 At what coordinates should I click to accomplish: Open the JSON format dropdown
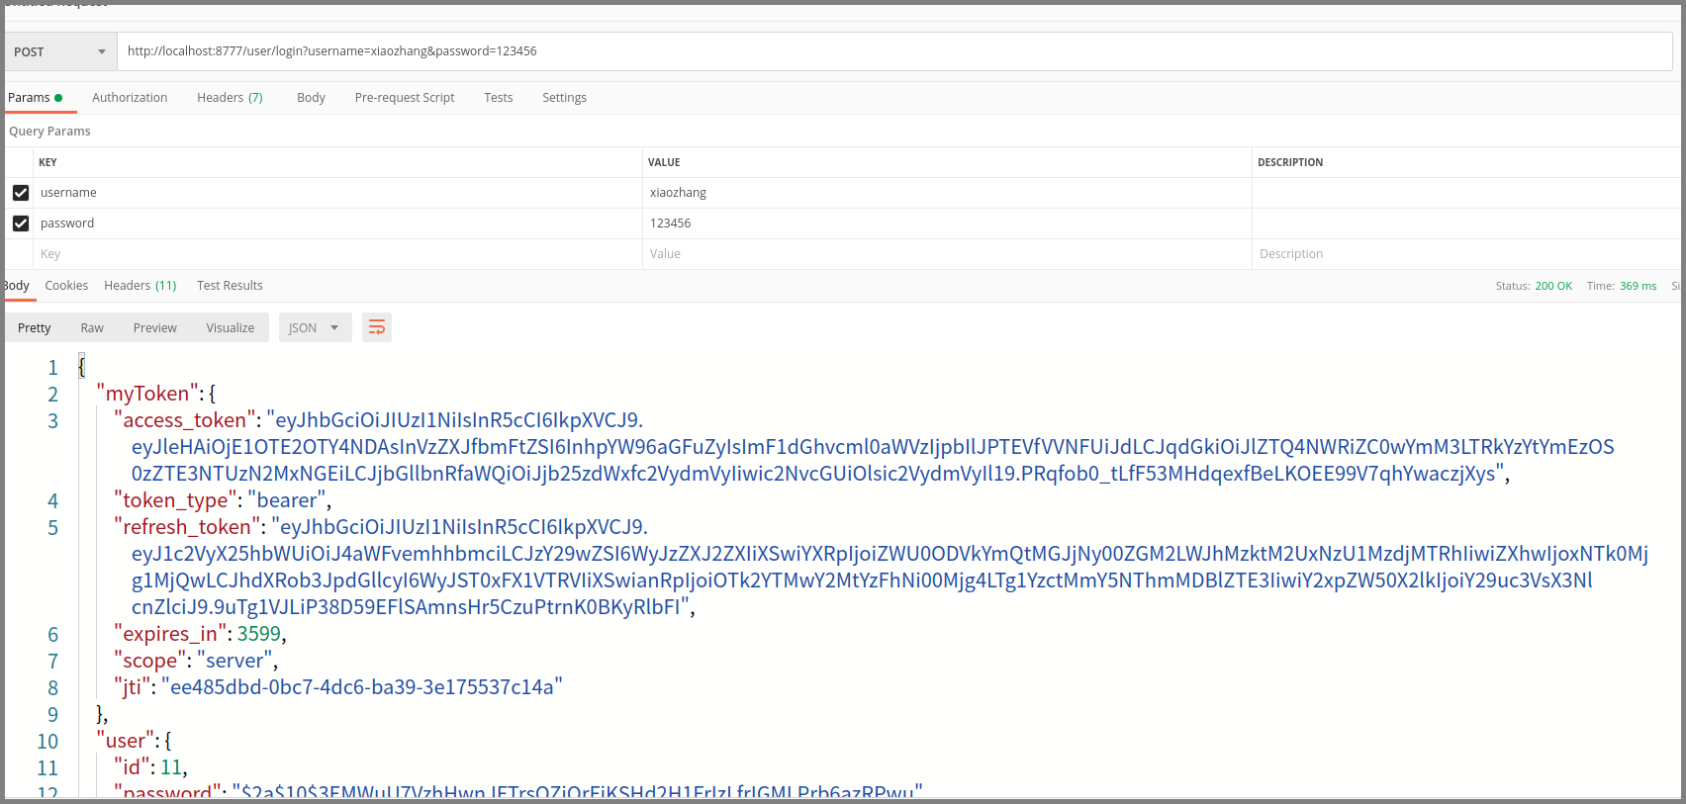click(x=315, y=328)
